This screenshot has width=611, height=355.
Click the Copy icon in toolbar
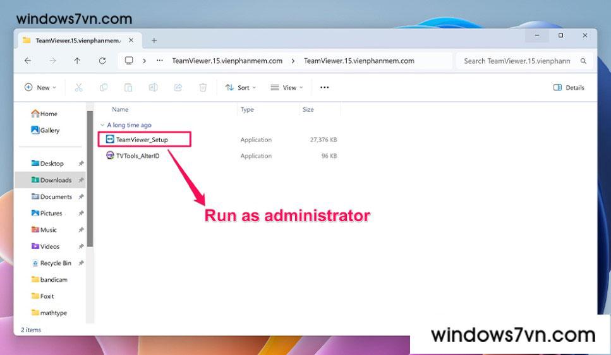[x=103, y=88]
